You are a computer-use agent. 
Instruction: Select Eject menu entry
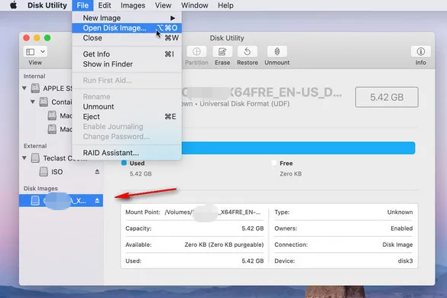tap(127, 117)
